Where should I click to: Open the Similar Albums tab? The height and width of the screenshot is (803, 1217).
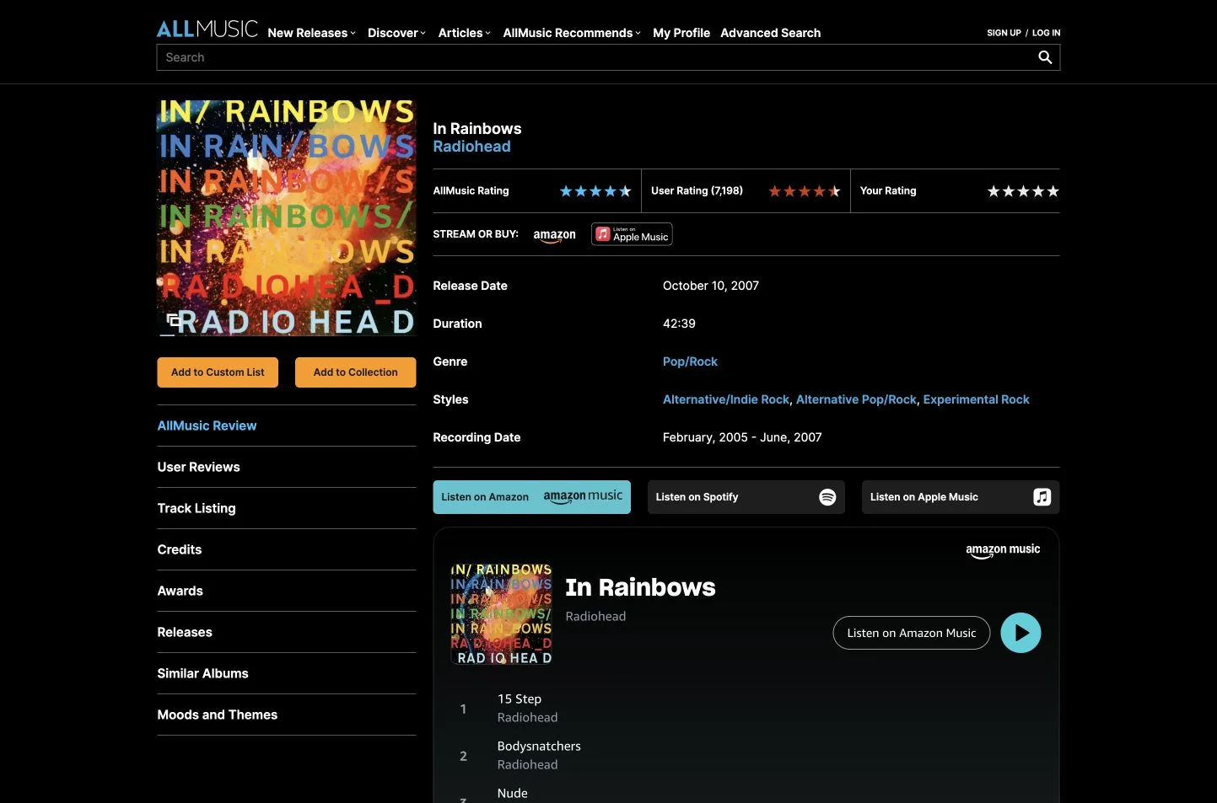coord(287,673)
